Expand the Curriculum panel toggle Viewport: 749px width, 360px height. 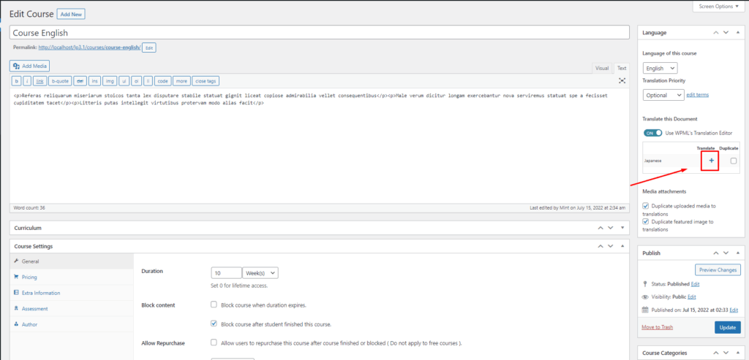tap(622, 228)
